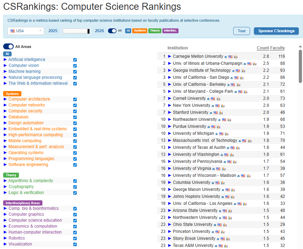
Task: Click the home icon for New York University
Action: 213,106
